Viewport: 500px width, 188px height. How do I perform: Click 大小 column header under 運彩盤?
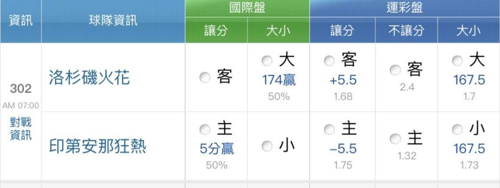click(469, 31)
